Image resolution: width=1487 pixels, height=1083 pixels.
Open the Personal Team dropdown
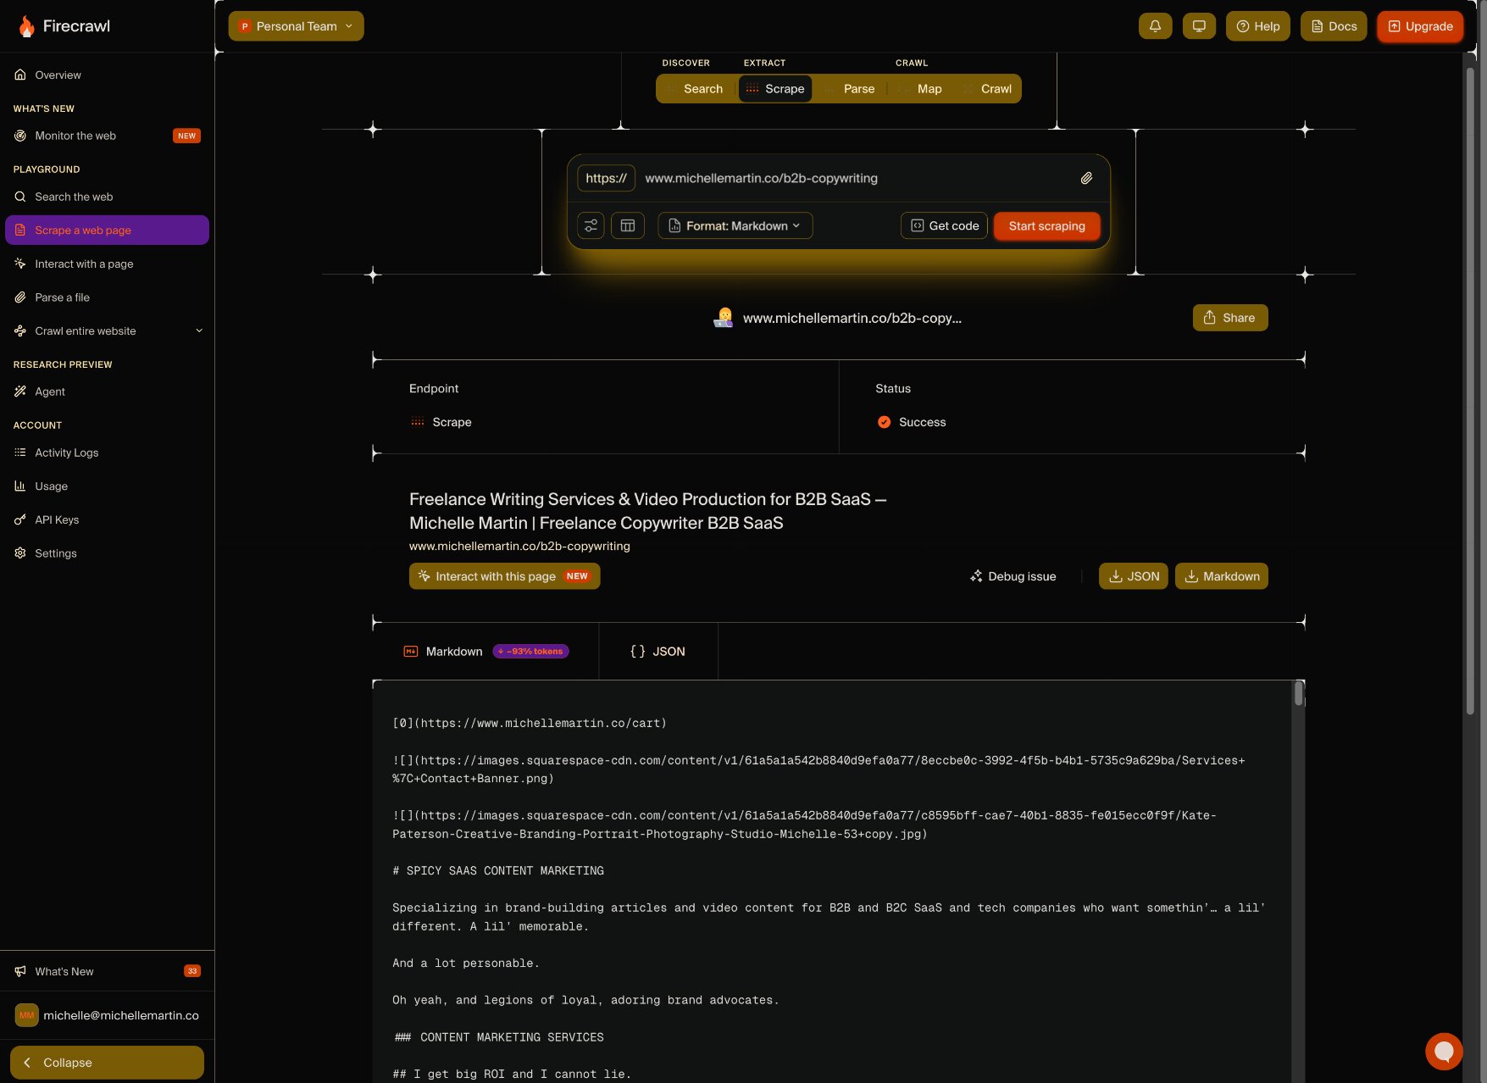(x=296, y=26)
